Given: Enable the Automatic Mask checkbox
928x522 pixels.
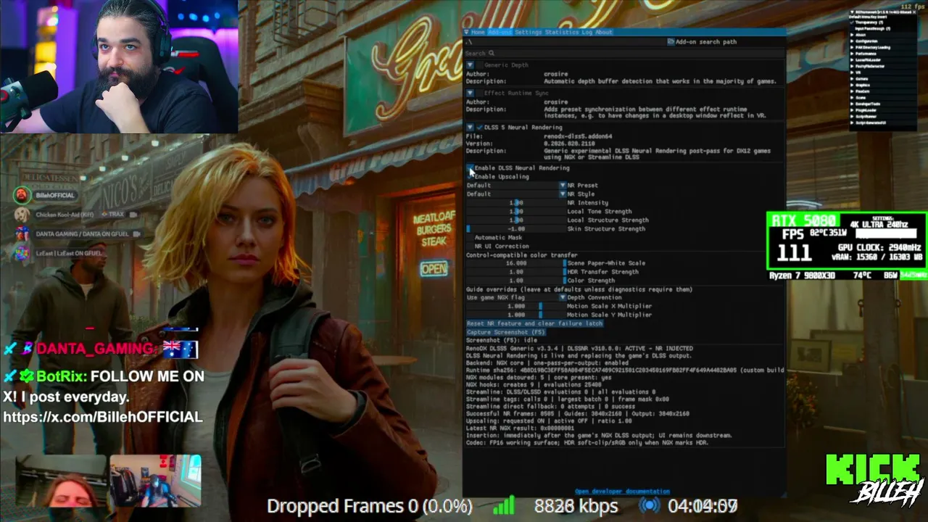Looking at the screenshot, I should pyautogui.click(x=470, y=238).
